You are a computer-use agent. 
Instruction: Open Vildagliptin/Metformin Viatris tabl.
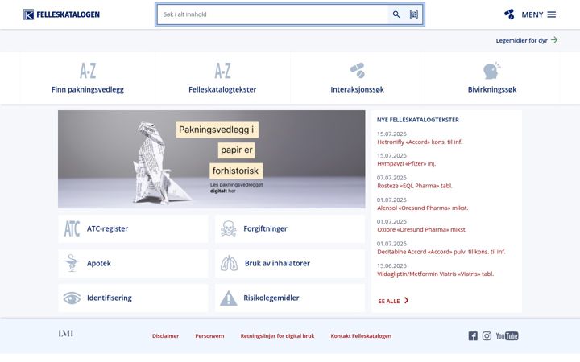(x=435, y=274)
